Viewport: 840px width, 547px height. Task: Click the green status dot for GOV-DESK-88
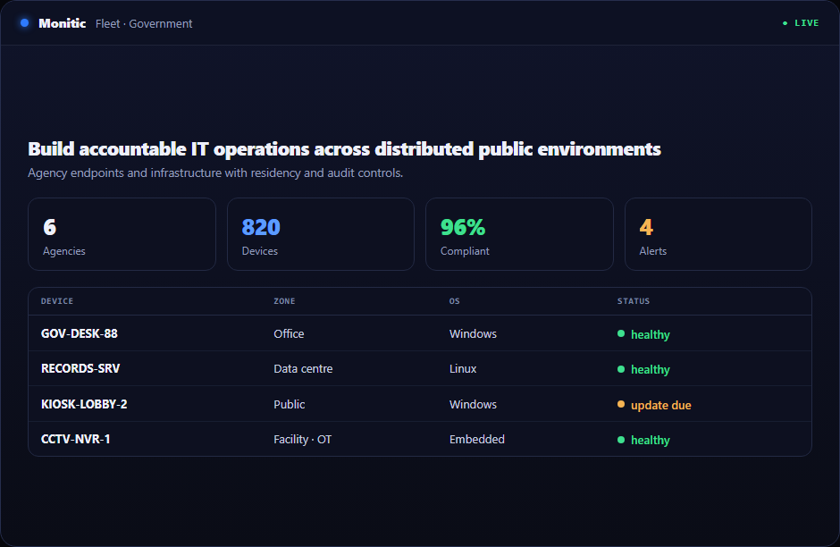click(621, 333)
